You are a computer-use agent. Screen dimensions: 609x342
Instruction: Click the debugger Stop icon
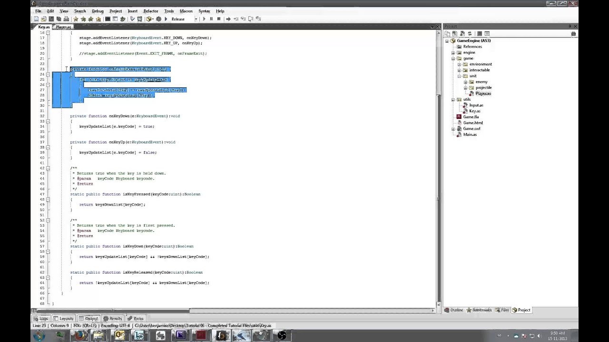[x=219, y=19]
